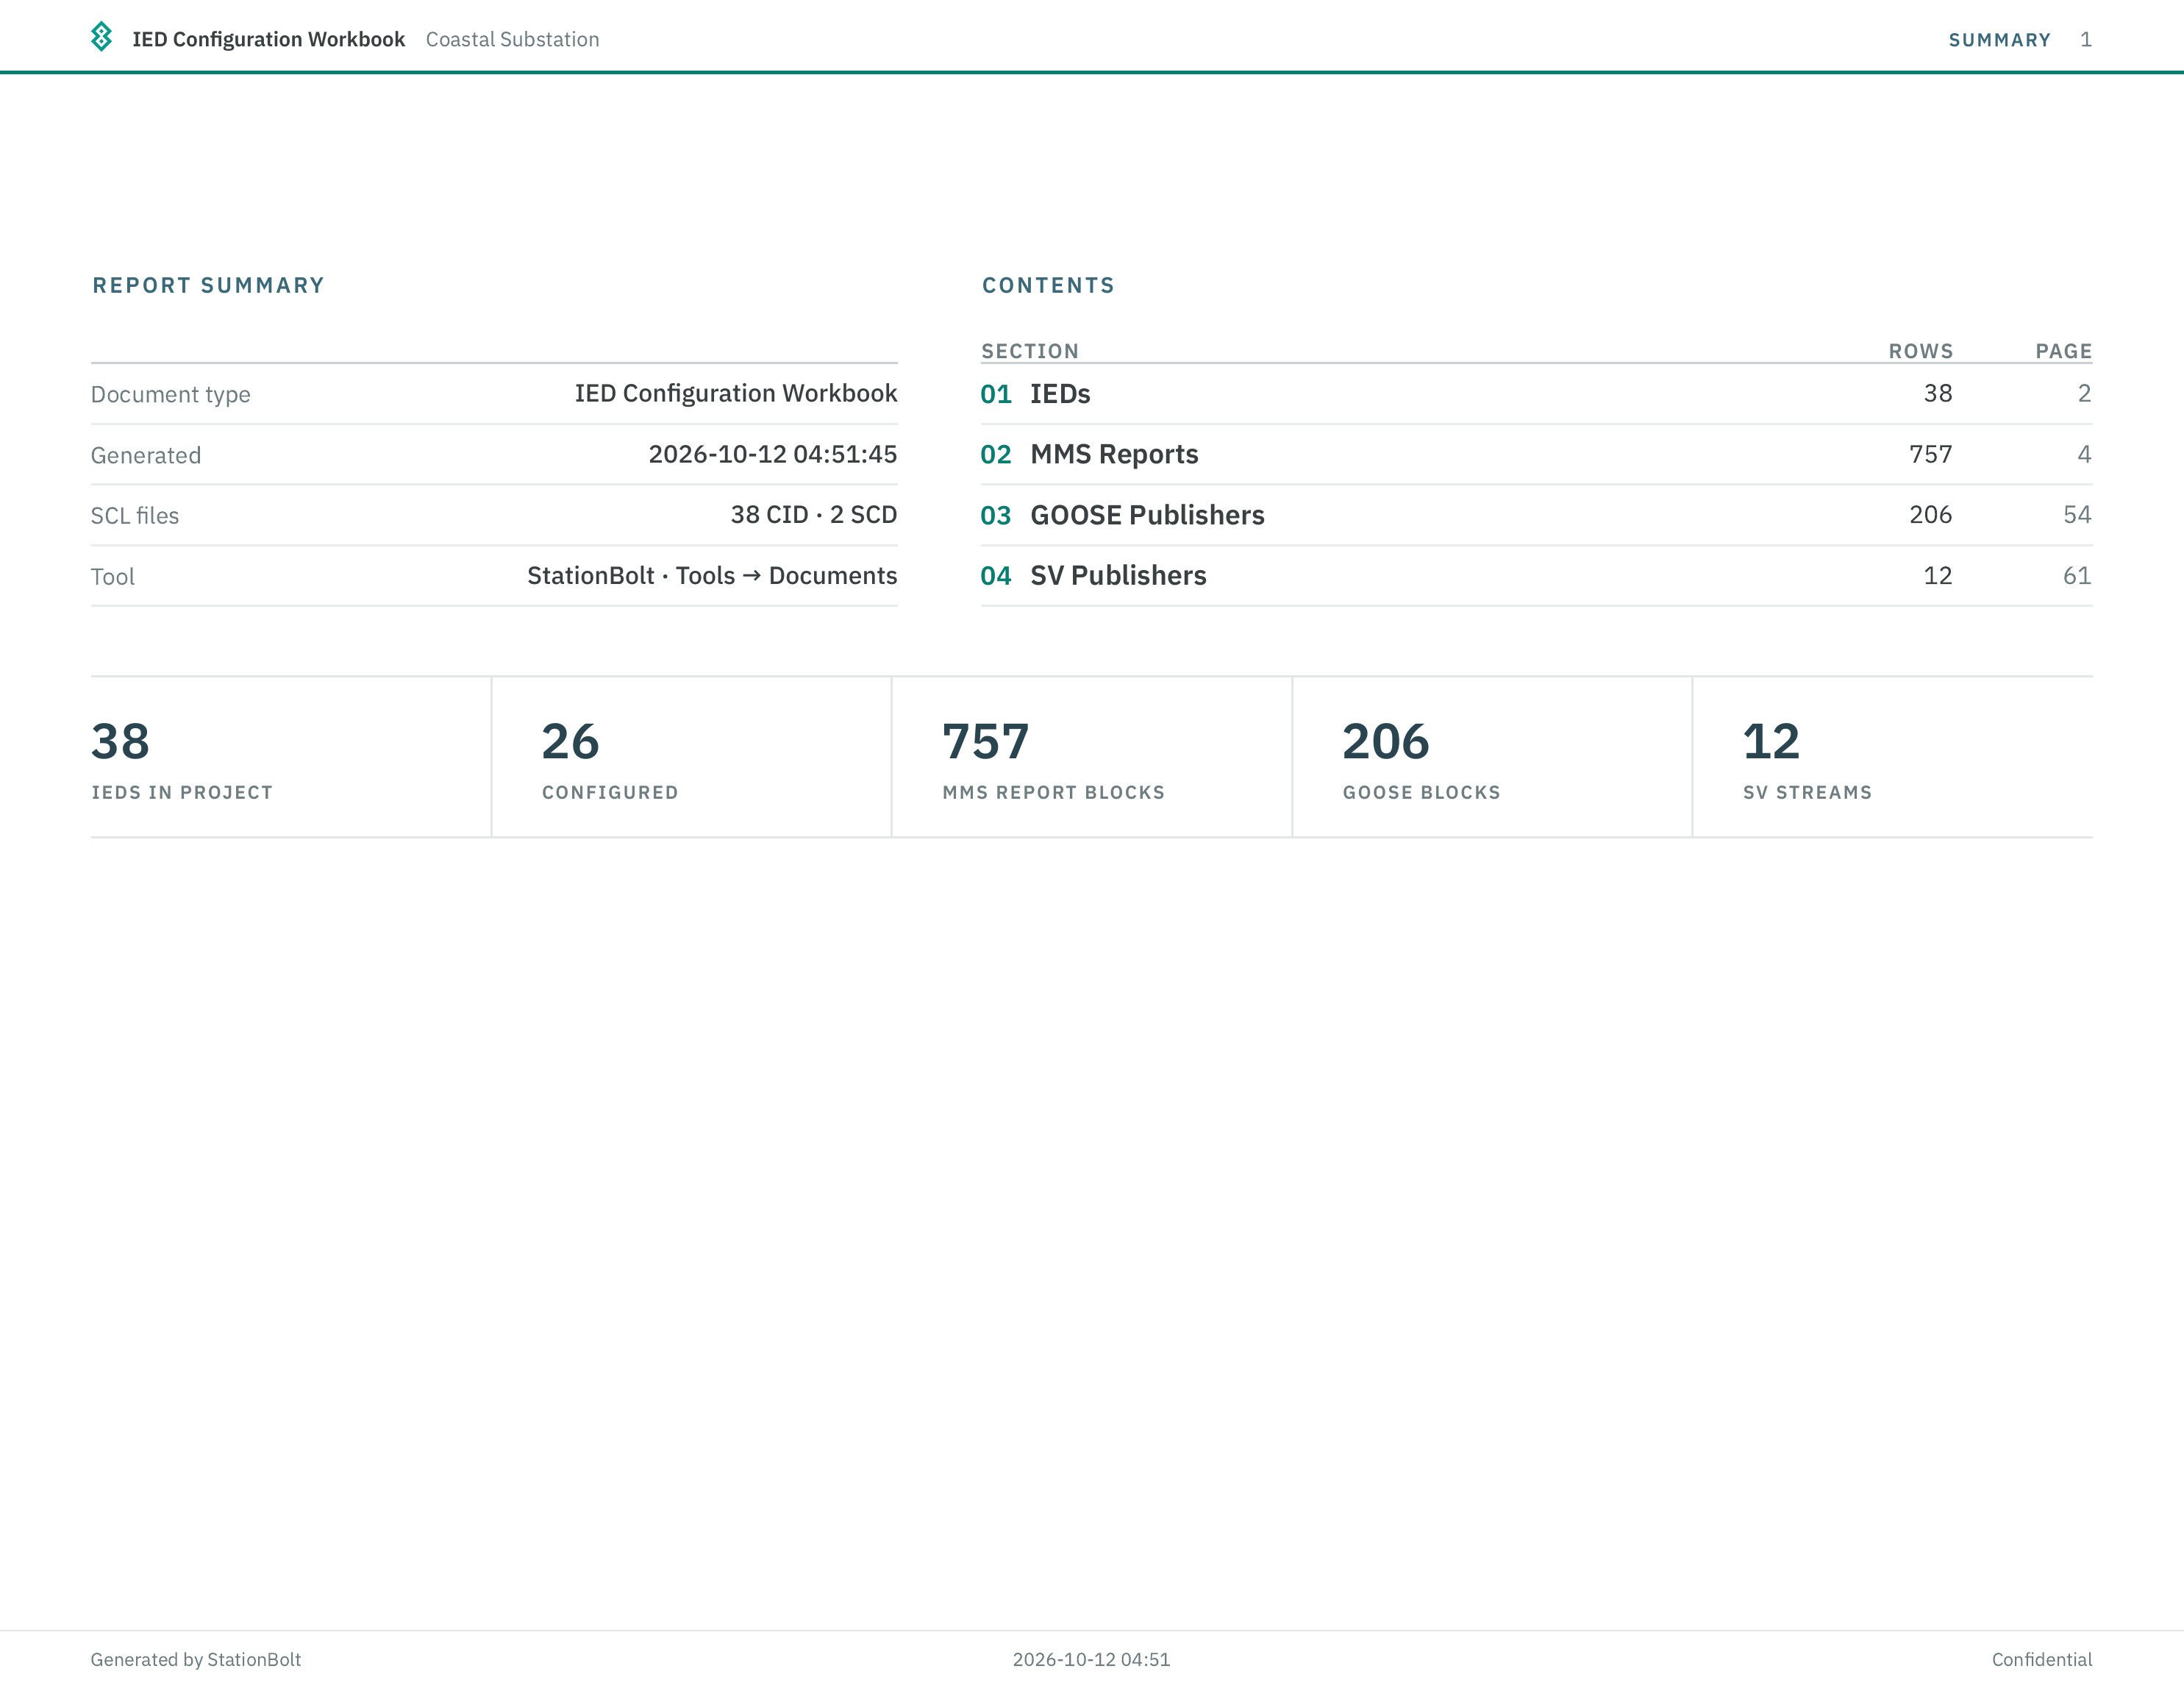Select the 206 GOOSE Blocks card

pos(1492,757)
